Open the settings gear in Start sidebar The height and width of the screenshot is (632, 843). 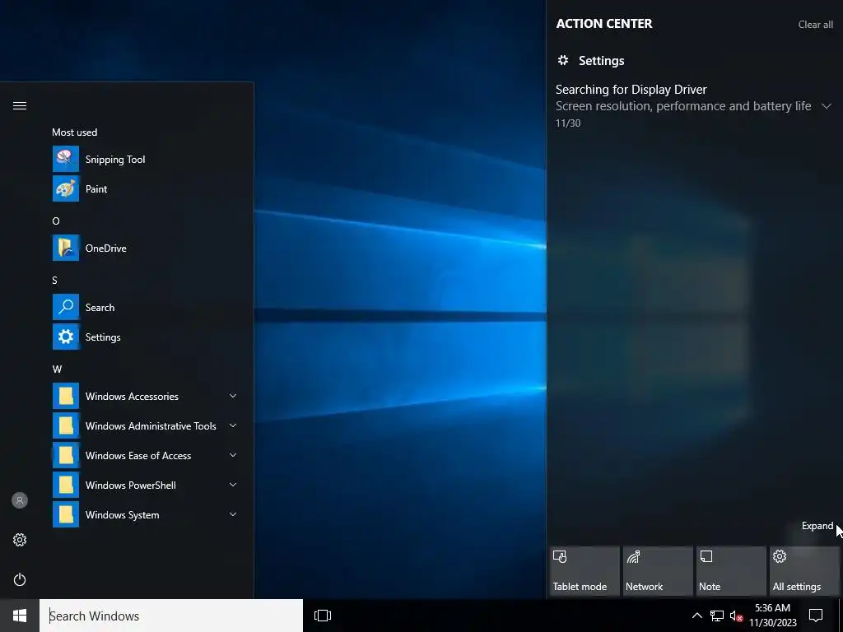(20, 540)
